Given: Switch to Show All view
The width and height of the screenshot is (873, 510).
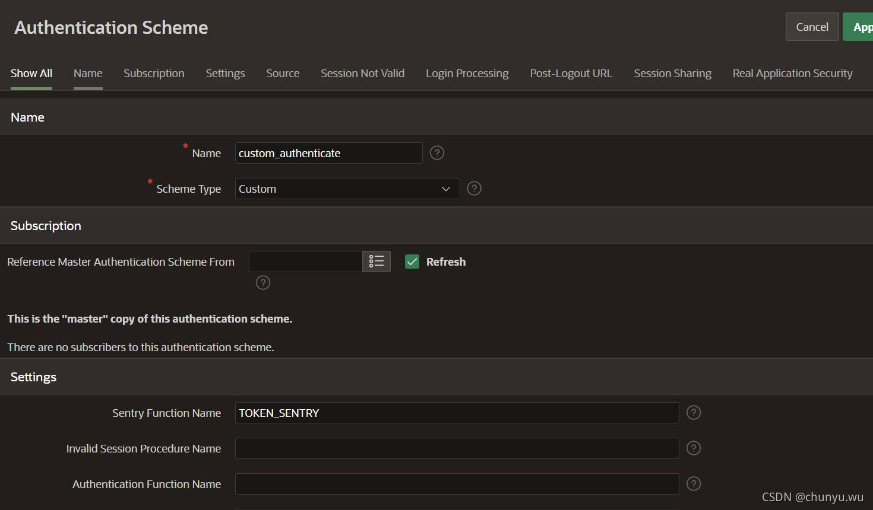Looking at the screenshot, I should (x=31, y=73).
